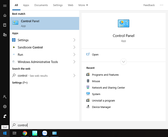The width and height of the screenshot is (168, 137).
Task: Select the Home icon in the sidebar
Action: [5, 15]
